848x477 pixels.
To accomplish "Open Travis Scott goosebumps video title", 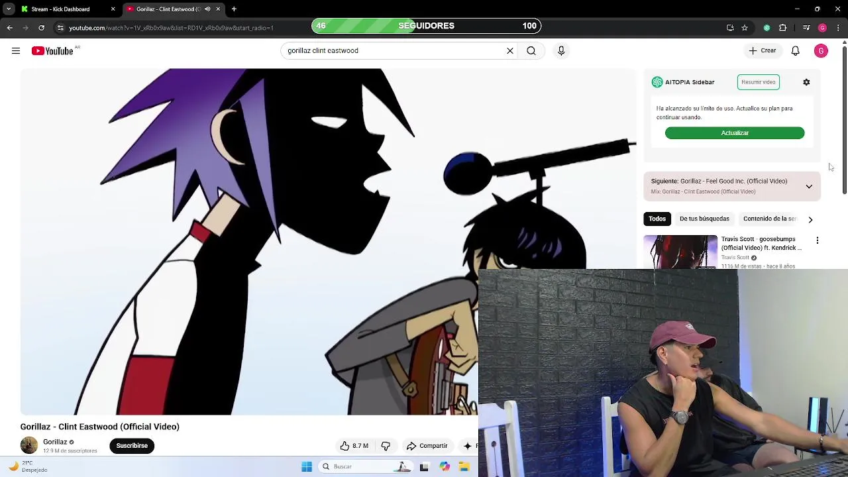I will click(x=761, y=243).
